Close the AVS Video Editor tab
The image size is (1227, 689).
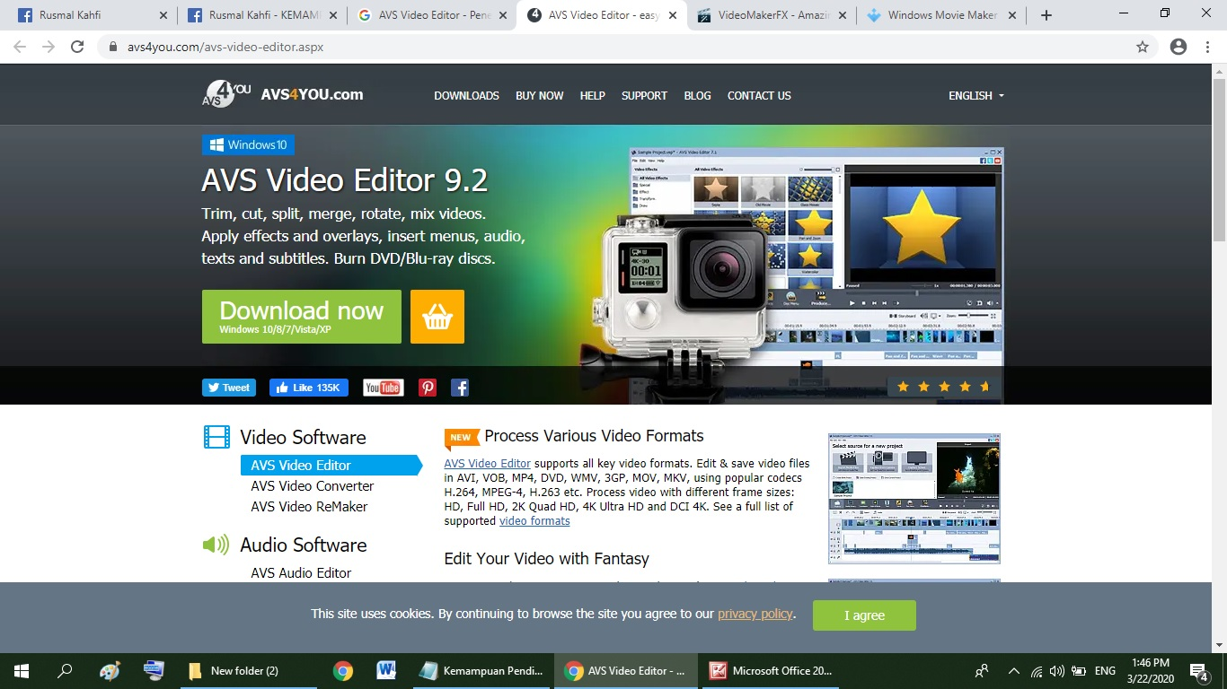coord(671,15)
